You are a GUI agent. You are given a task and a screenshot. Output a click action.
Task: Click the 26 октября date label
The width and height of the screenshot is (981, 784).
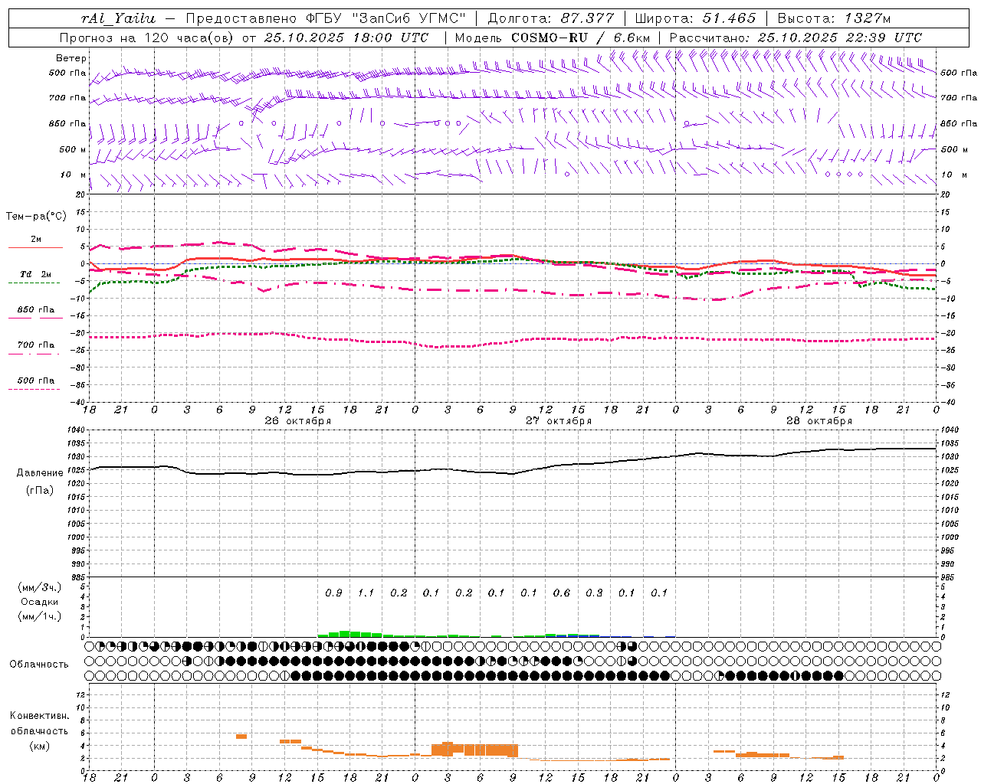[297, 421]
